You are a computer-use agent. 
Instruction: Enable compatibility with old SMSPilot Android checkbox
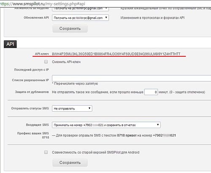point(46,152)
